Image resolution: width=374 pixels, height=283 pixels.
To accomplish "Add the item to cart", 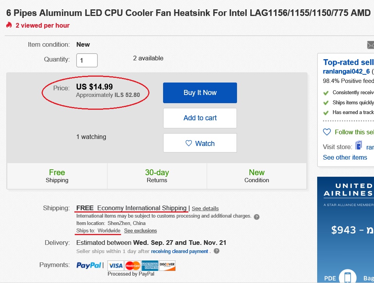I will click(200, 118).
